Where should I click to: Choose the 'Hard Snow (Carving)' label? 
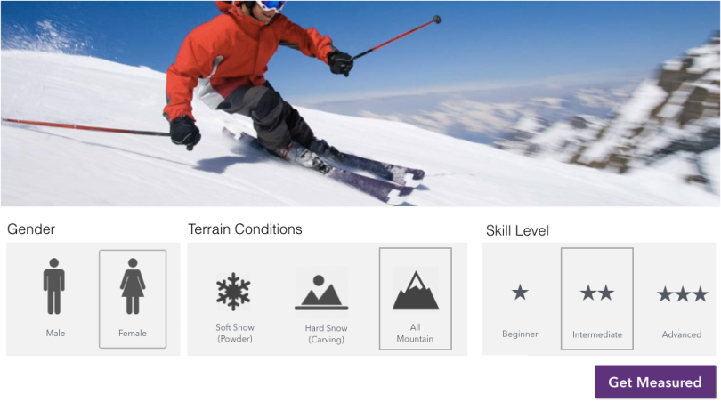coord(326,334)
